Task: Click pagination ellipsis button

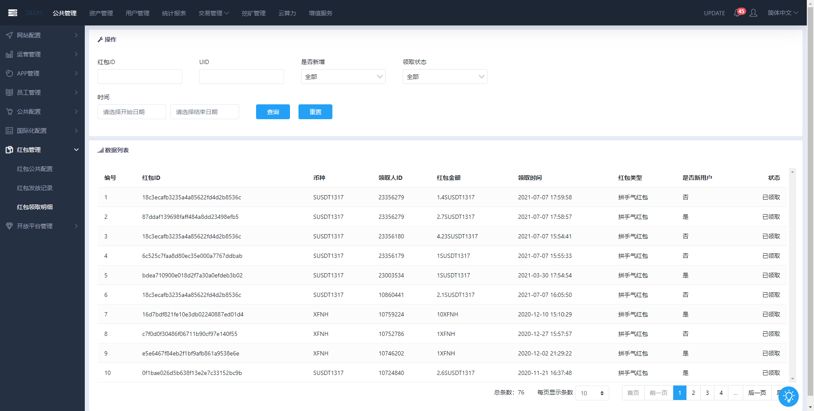Action: click(x=736, y=393)
